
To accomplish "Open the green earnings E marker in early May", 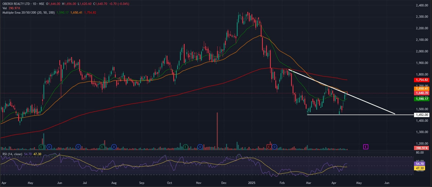I will [41, 147].
